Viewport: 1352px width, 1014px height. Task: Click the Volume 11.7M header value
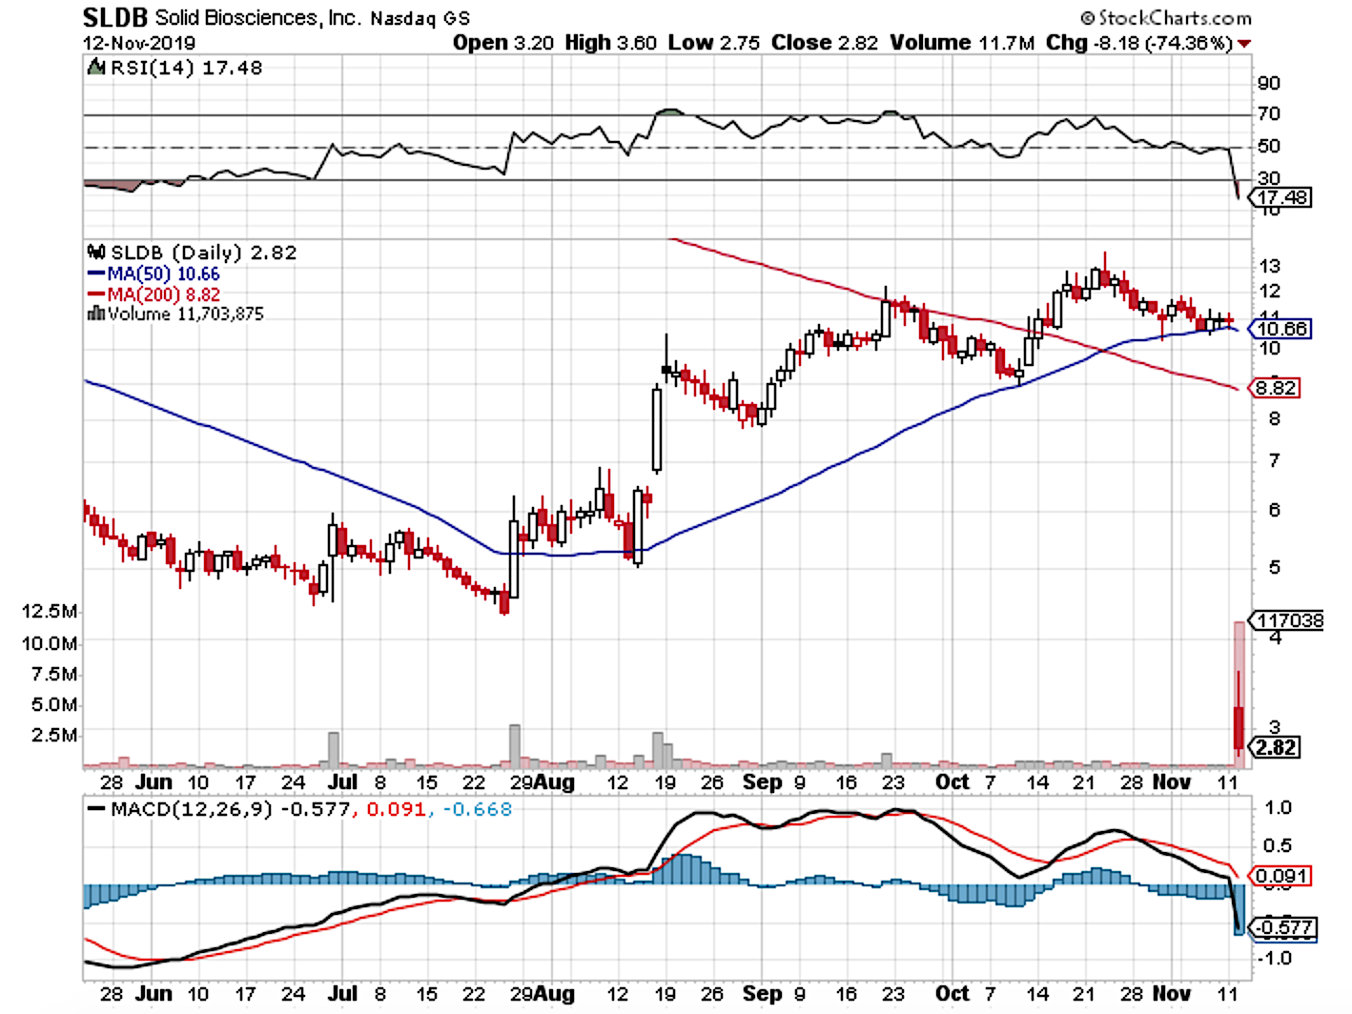pyautogui.click(x=962, y=43)
